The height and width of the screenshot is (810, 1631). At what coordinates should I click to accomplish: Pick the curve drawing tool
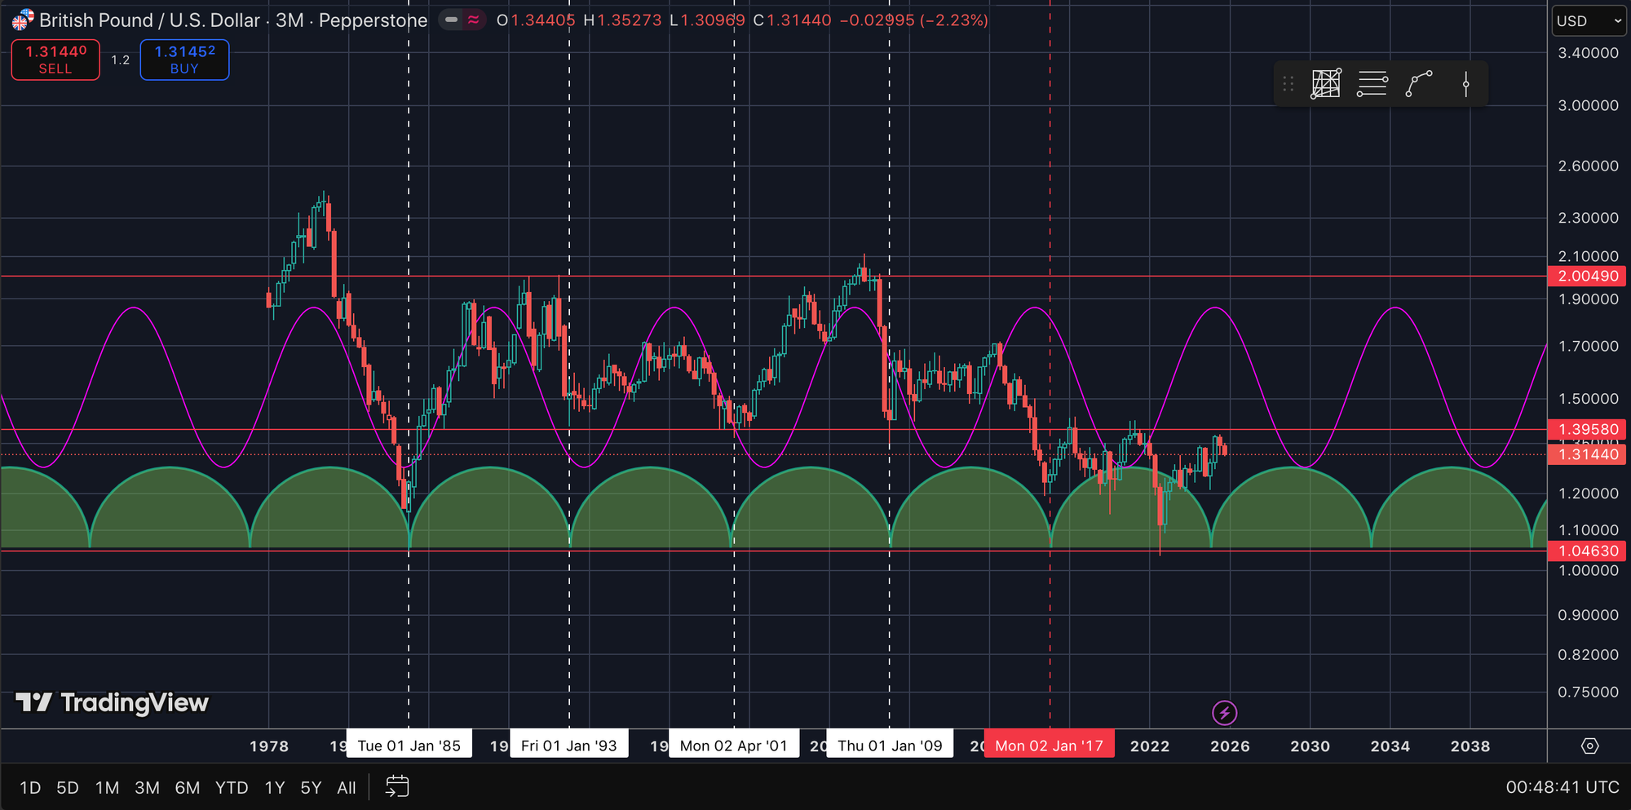pyautogui.click(x=1419, y=84)
